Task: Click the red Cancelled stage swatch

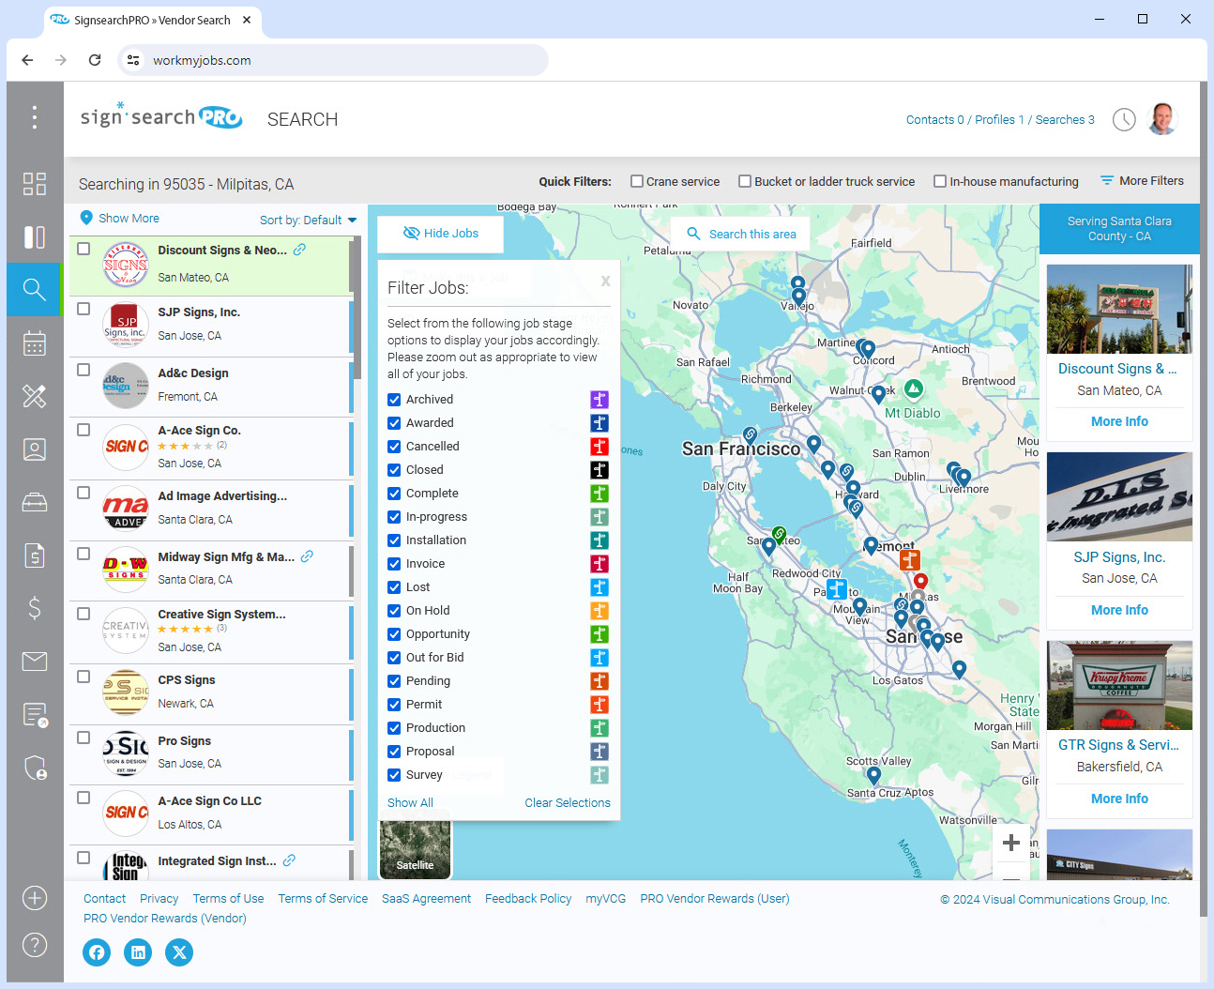Action: (599, 447)
